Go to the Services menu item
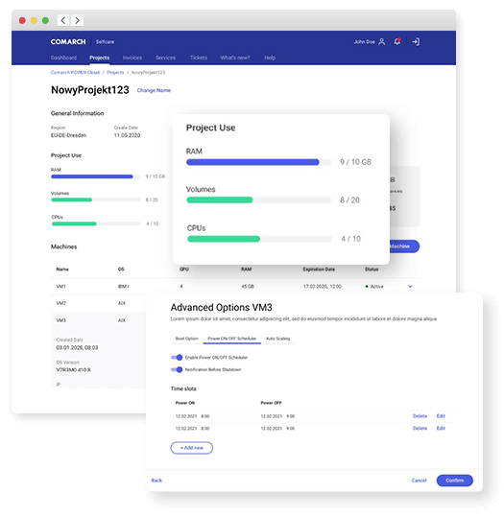Viewport: 504px width, 516px height. [x=165, y=58]
